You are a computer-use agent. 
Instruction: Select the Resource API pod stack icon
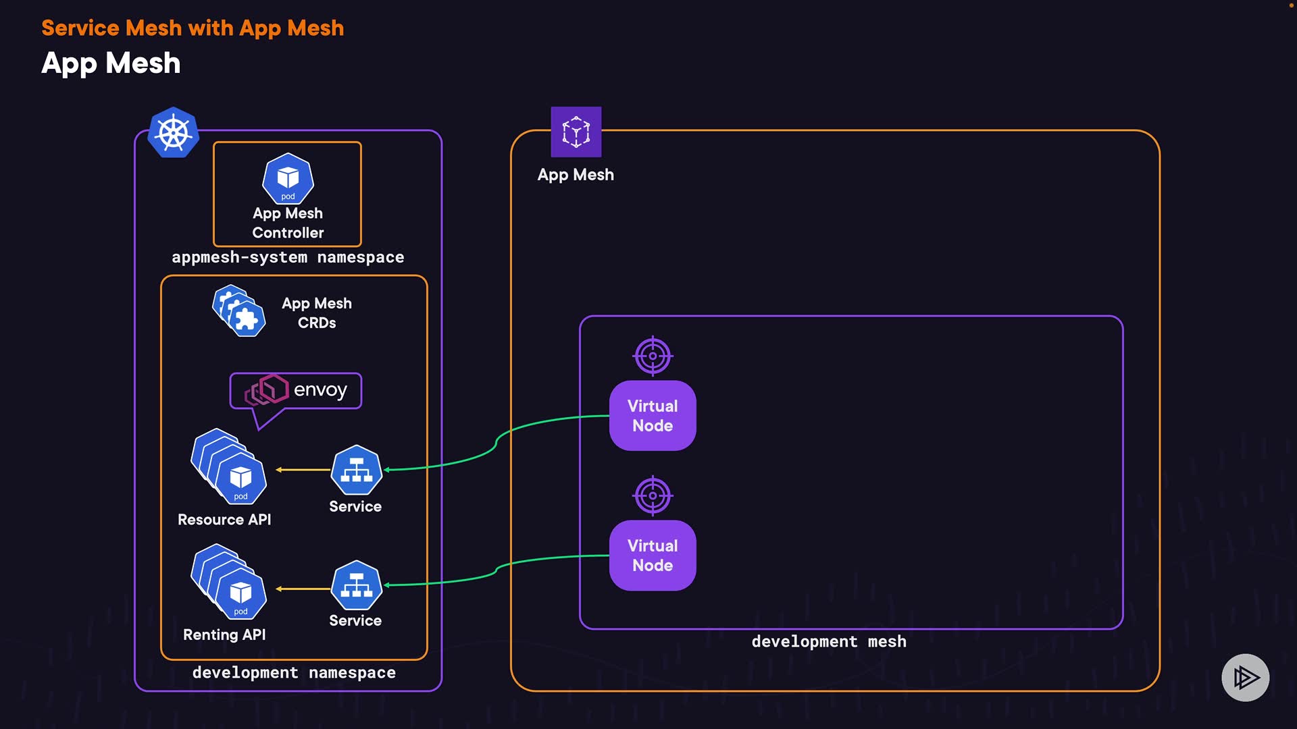point(228,466)
